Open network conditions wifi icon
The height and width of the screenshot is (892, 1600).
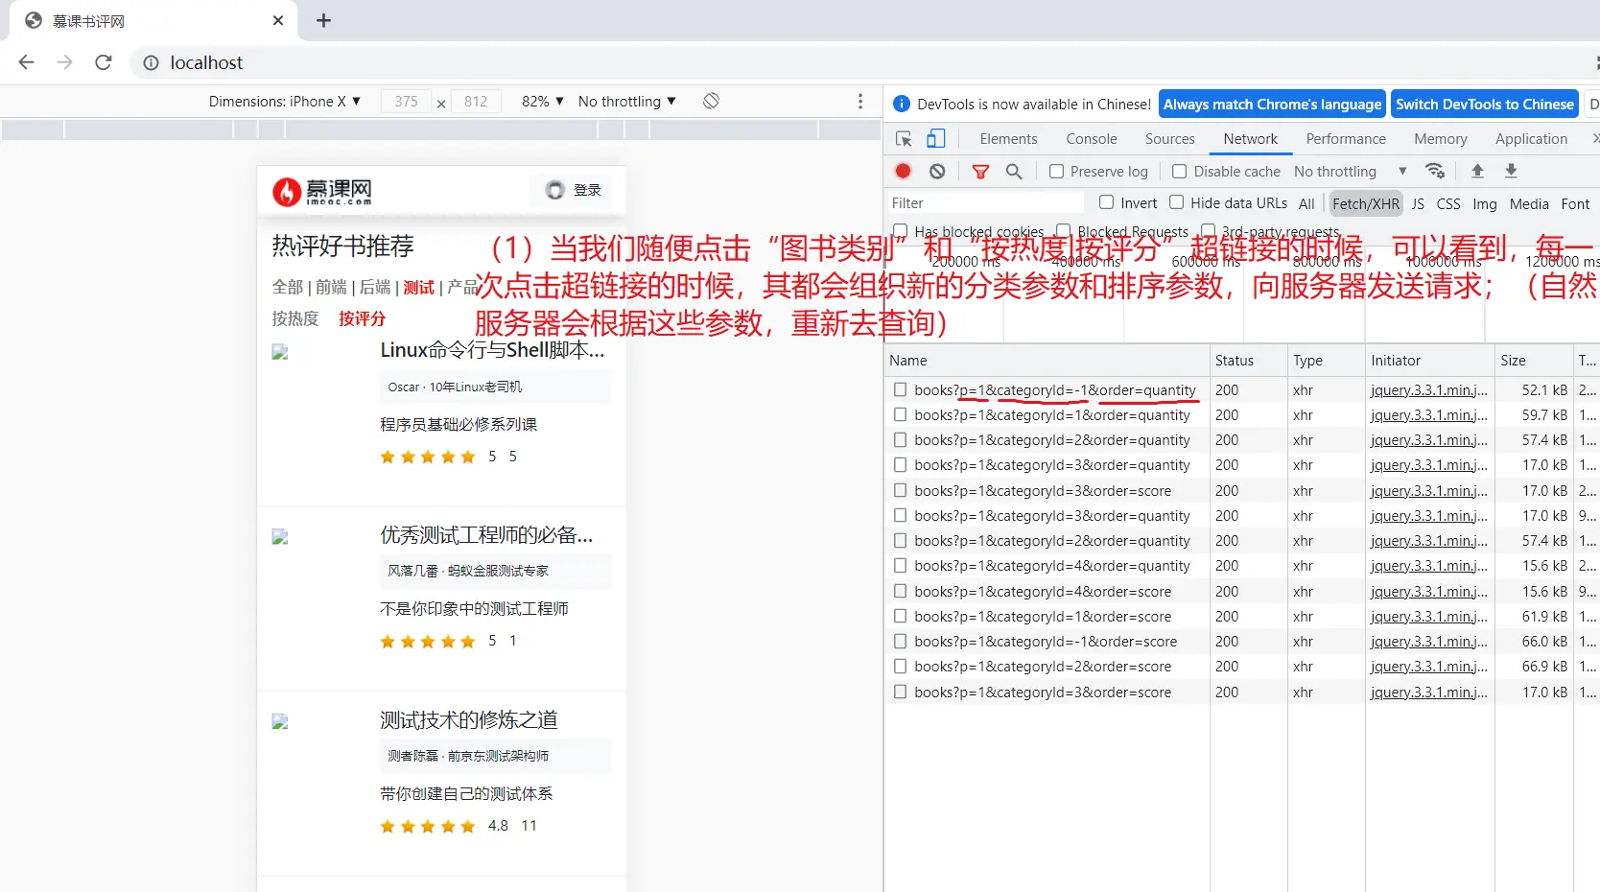pos(1435,171)
